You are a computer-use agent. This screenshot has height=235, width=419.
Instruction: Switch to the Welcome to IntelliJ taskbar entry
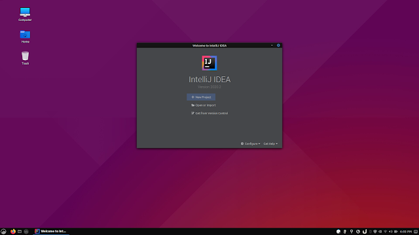(51, 231)
